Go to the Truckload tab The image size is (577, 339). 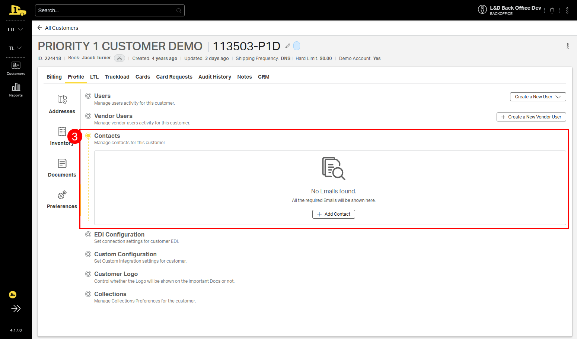click(x=117, y=77)
